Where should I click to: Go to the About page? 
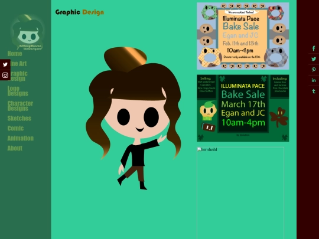15,148
